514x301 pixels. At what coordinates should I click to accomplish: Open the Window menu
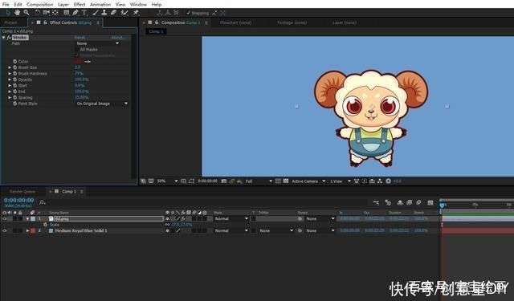click(138, 4)
